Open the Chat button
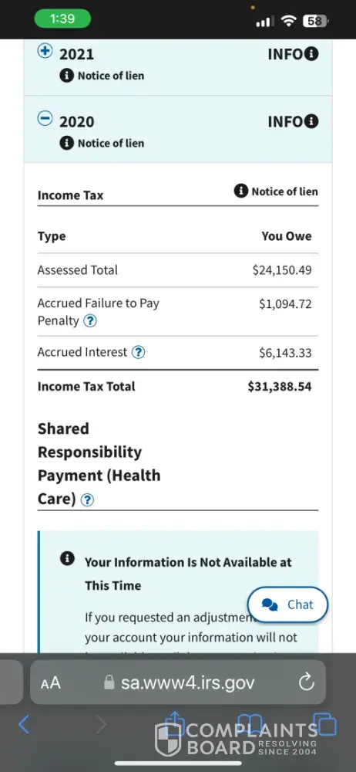The width and height of the screenshot is (356, 772). click(x=287, y=604)
